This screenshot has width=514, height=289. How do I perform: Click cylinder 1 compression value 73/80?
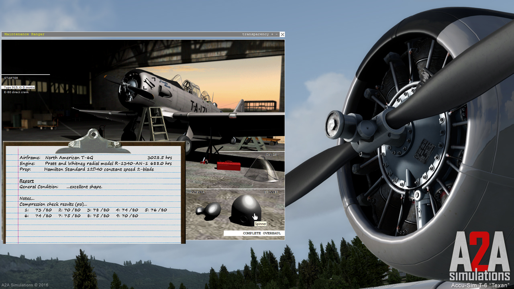click(x=43, y=210)
